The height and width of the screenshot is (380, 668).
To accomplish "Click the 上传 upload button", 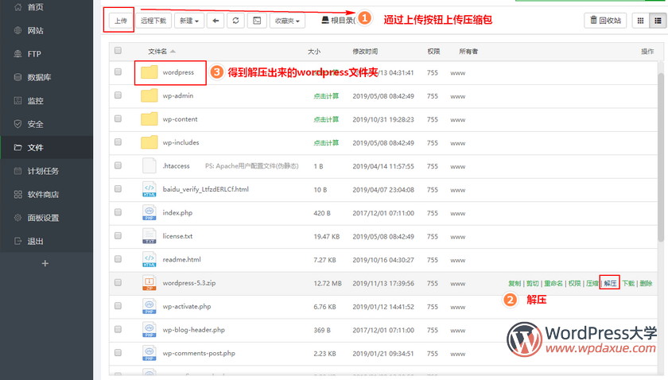I will click(x=121, y=21).
